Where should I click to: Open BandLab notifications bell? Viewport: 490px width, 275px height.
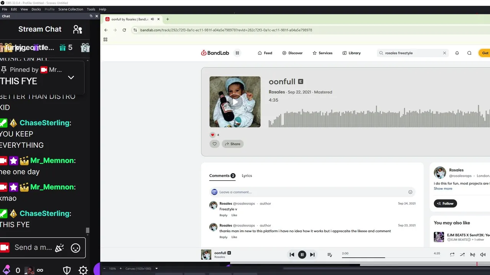tap(457, 53)
